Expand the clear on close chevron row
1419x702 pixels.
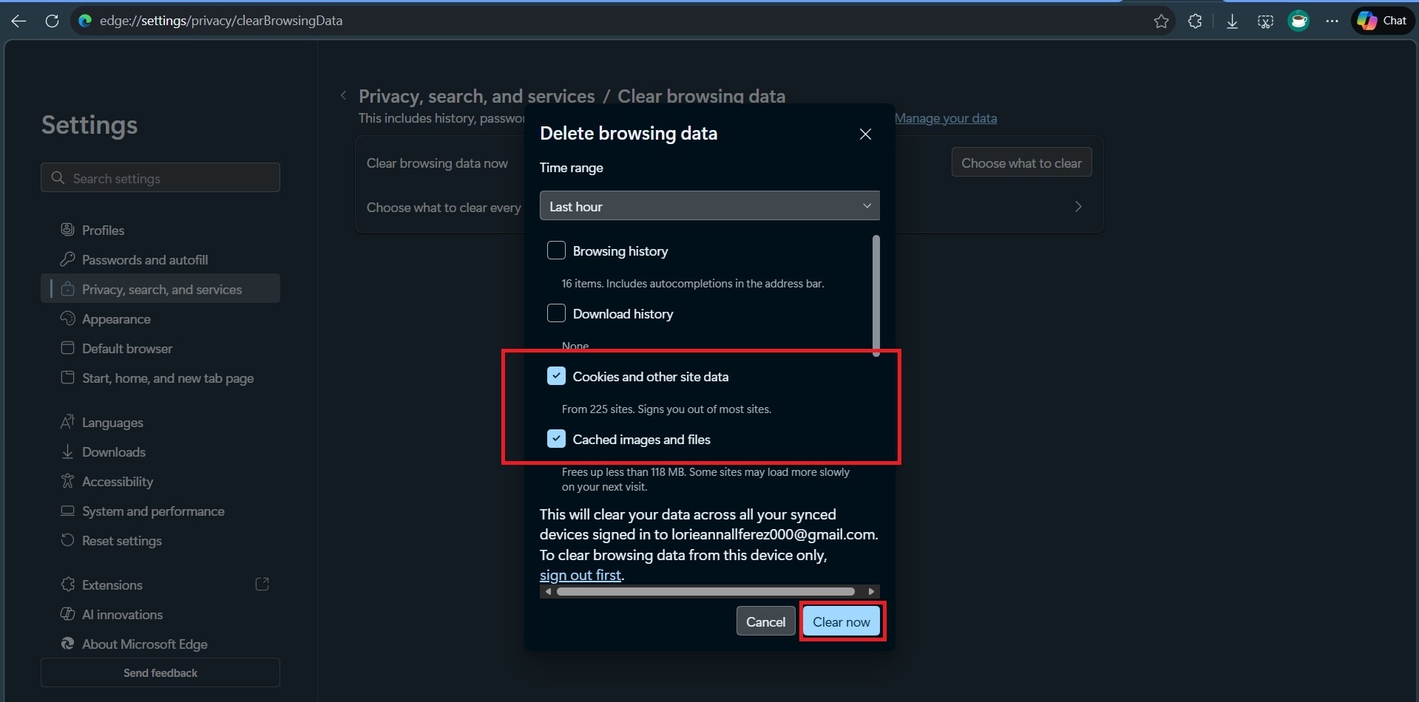[1078, 207]
